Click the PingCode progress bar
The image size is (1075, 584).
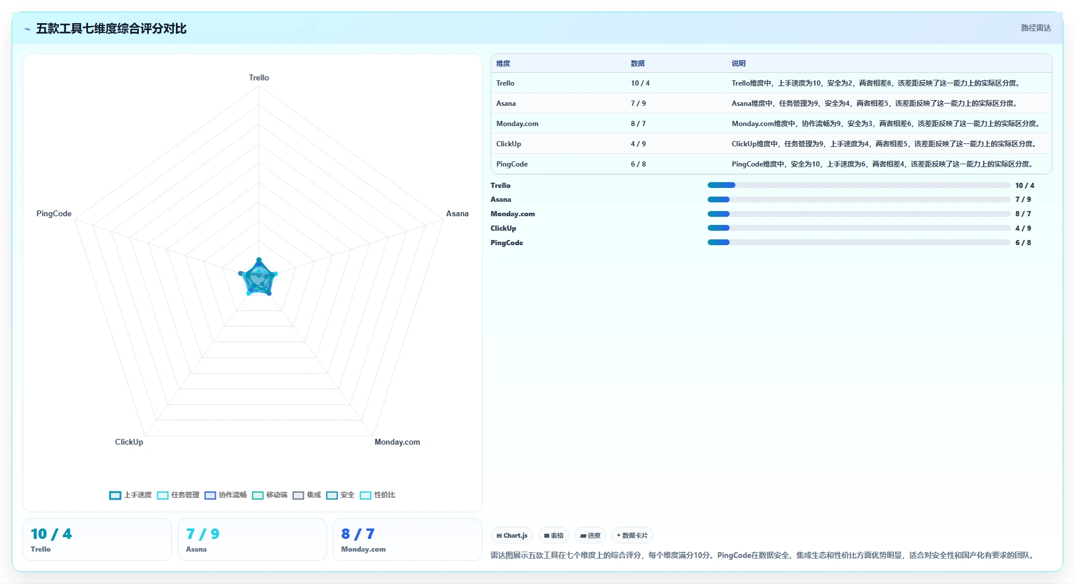(859, 243)
